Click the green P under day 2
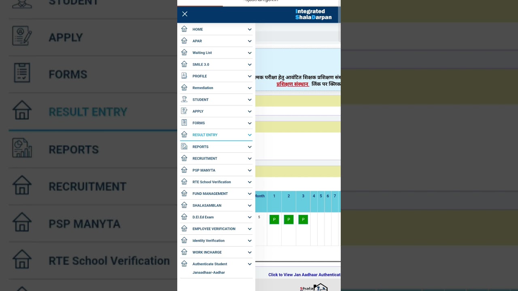The image size is (518, 291). tap(289, 219)
